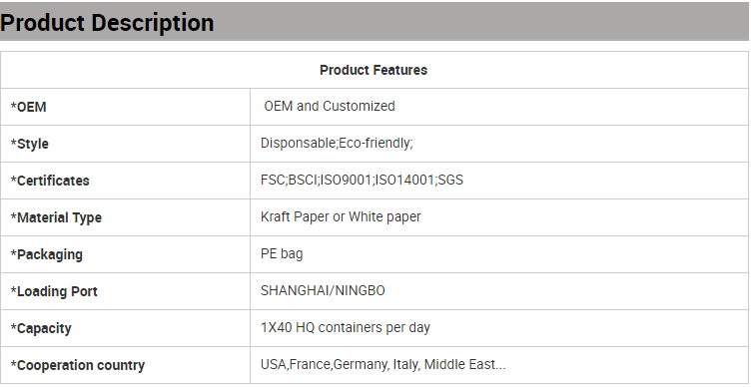Select the Disponsable;Eco-friendly text
This screenshot has height=387, width=751.
coord(337,143)
